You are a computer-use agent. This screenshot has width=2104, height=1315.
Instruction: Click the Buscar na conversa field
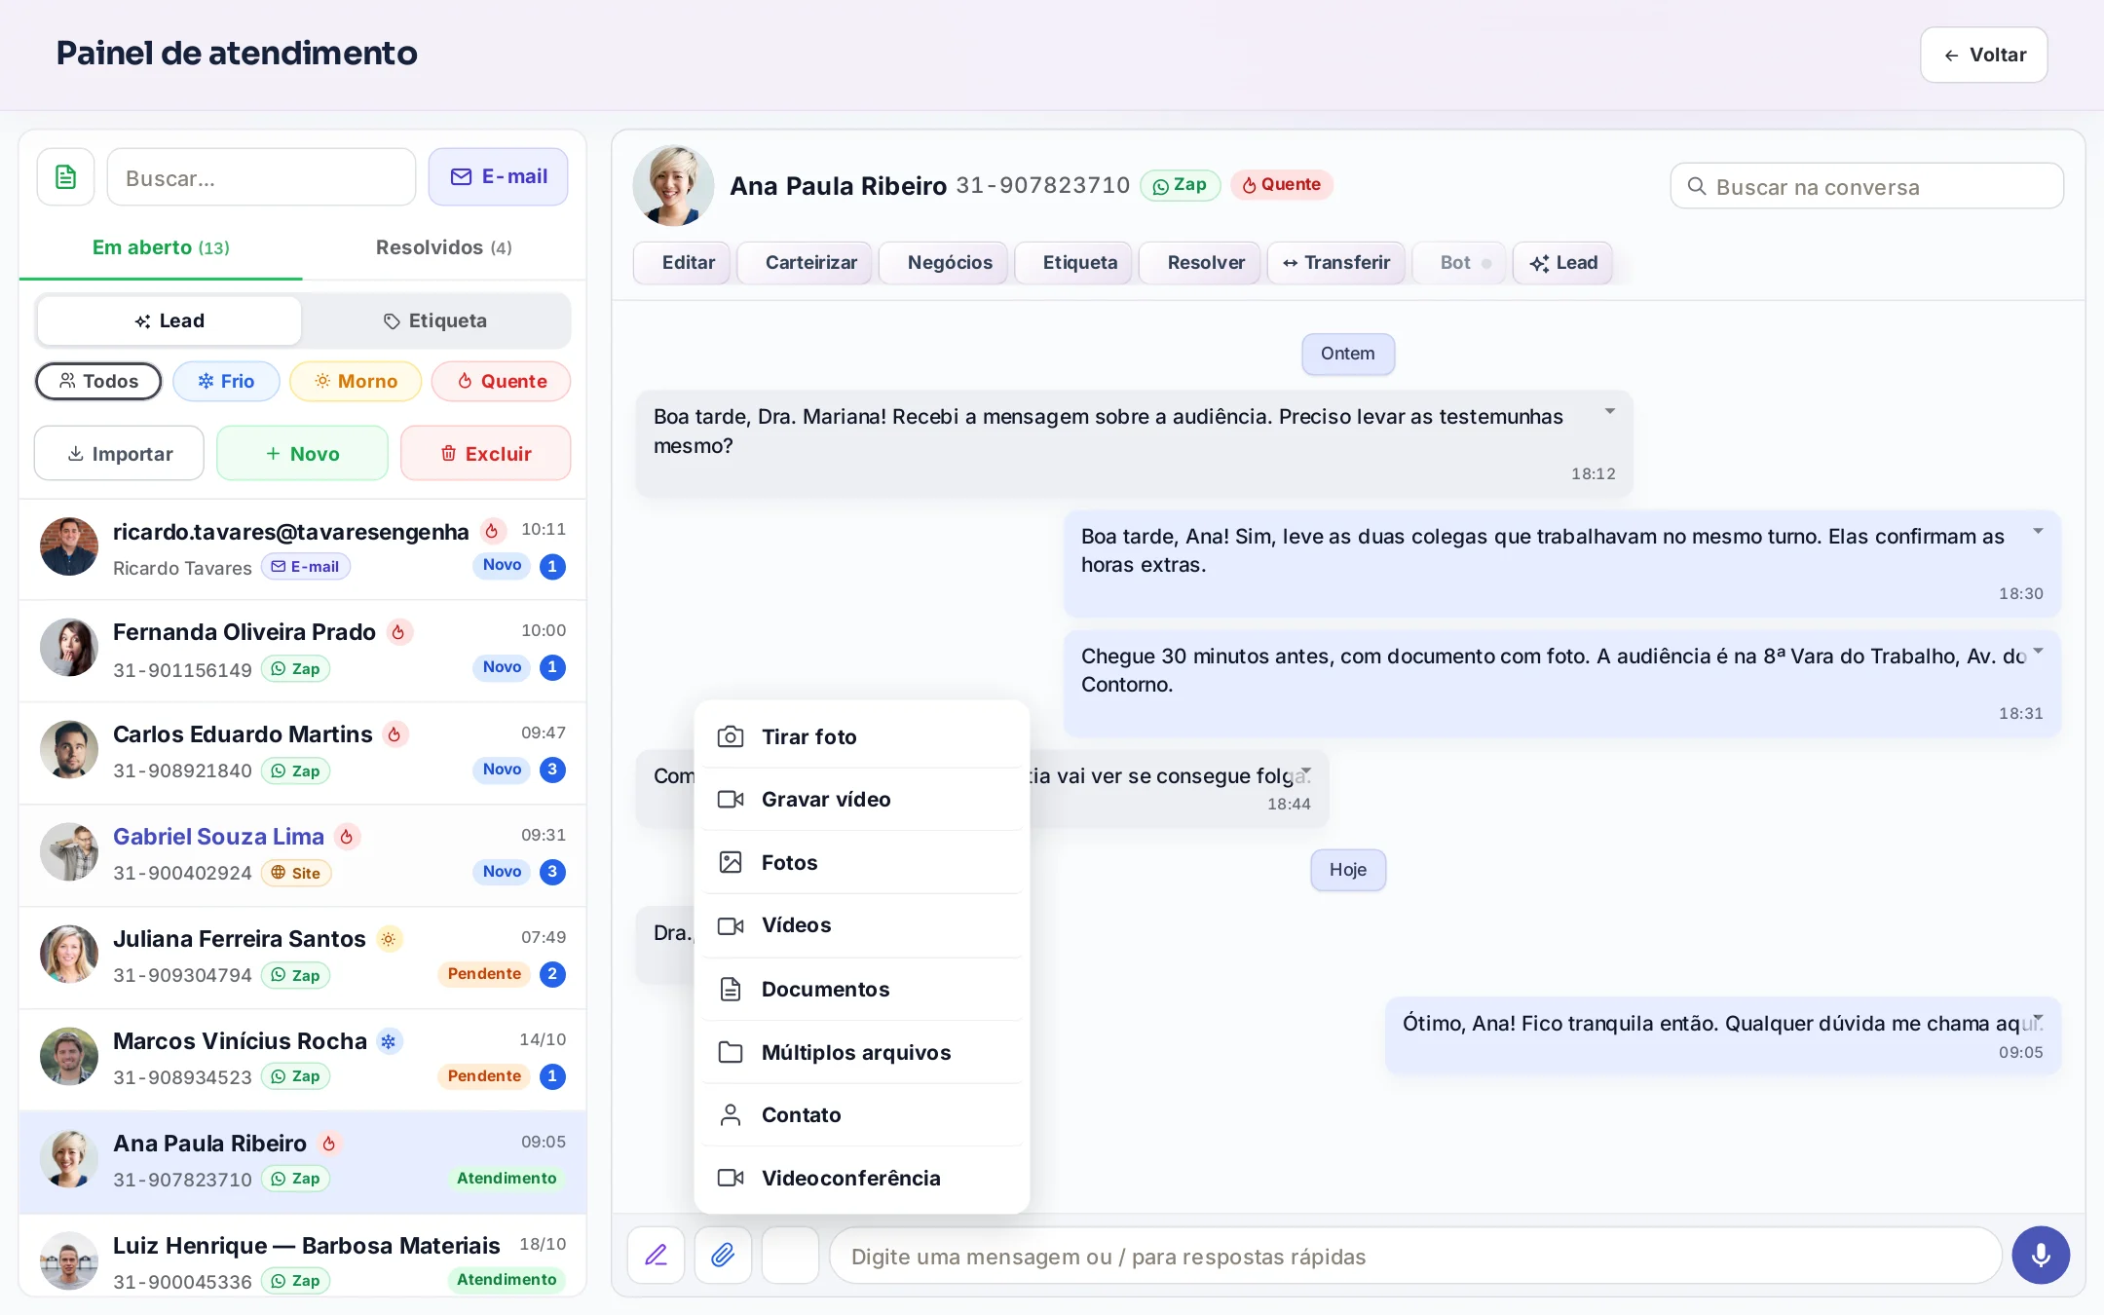[1866, 186]
